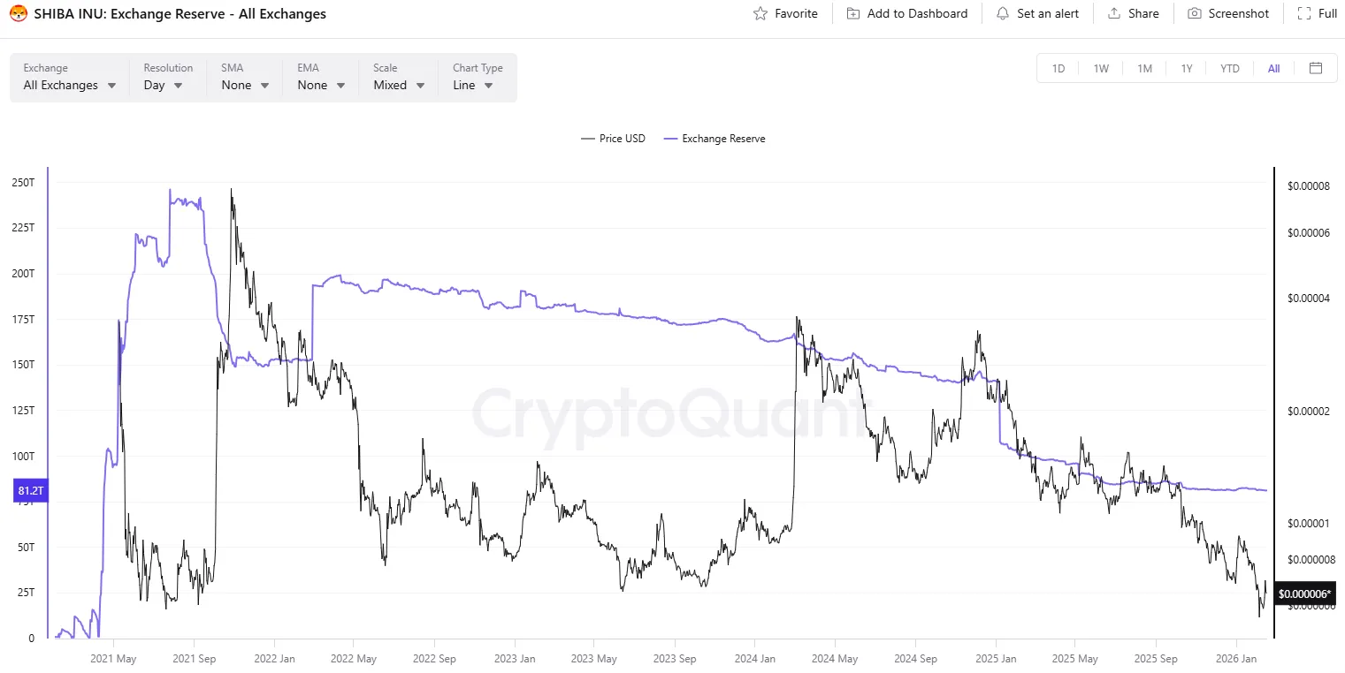This screenshot has height=673, width=1345.
Task: Click the Favorite star icon
Action: point(760,13)
